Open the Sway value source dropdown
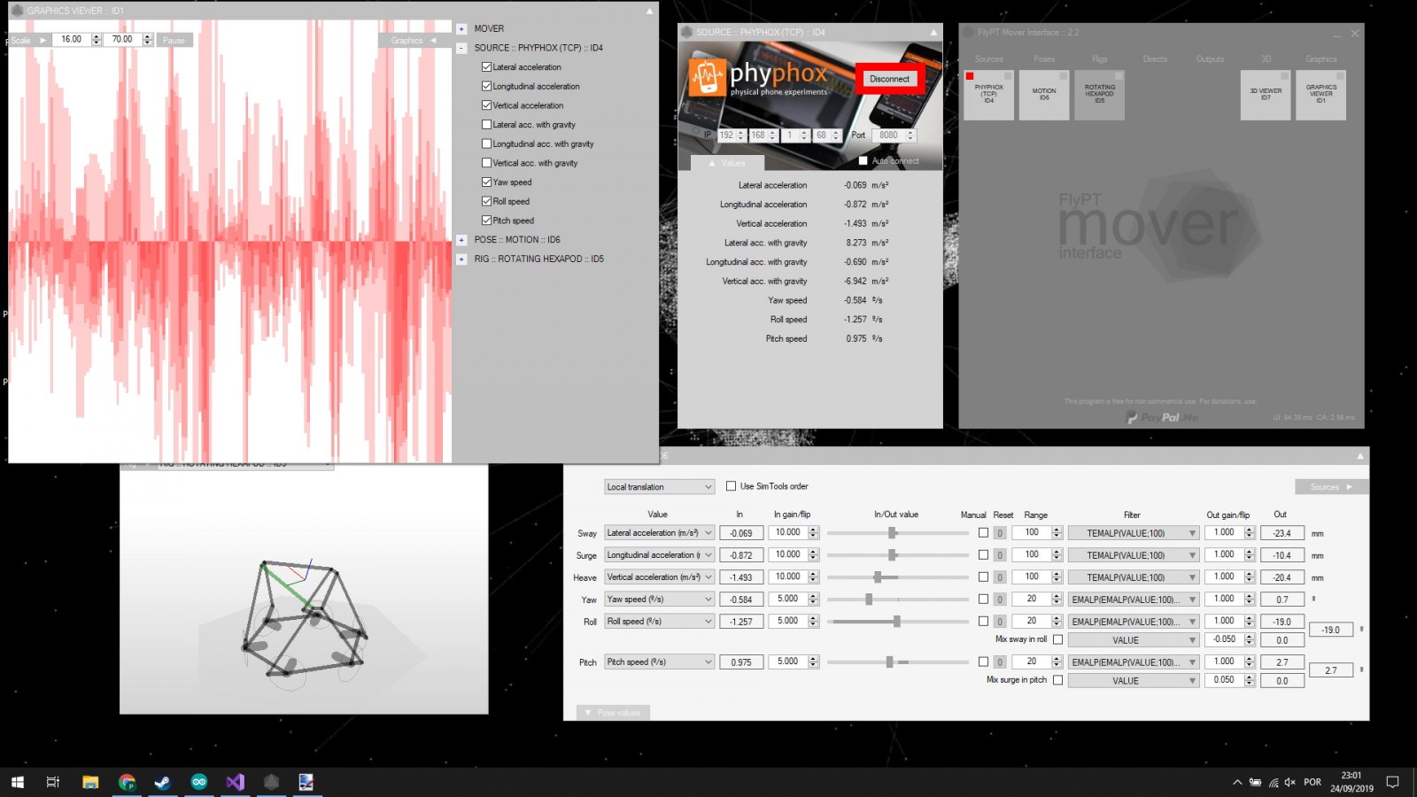Viewport: 1417px width, 797px height. click(x=660, y=533)
